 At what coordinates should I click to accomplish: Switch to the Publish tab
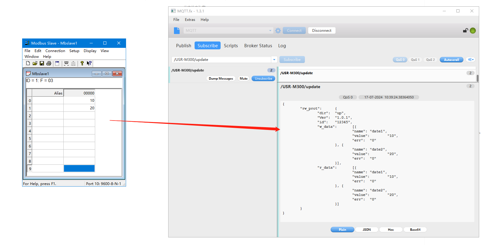coord(183,46)
